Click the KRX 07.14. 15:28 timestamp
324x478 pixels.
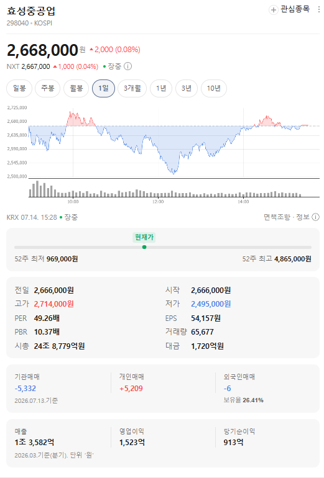32,217
